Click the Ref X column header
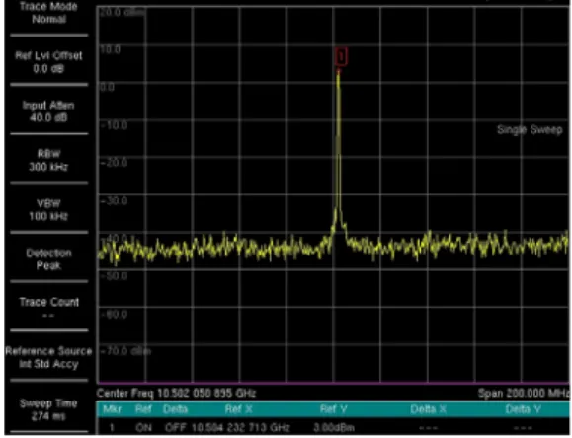The width and height of the screenshot is (572, 438). pos(238,409)
